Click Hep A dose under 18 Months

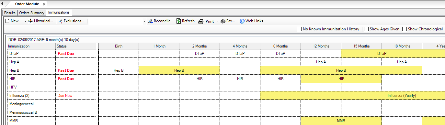click(x=402, y=62)
